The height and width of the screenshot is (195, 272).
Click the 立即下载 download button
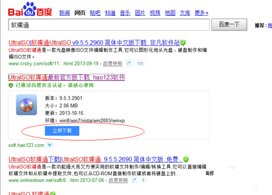tap(62, 131)
